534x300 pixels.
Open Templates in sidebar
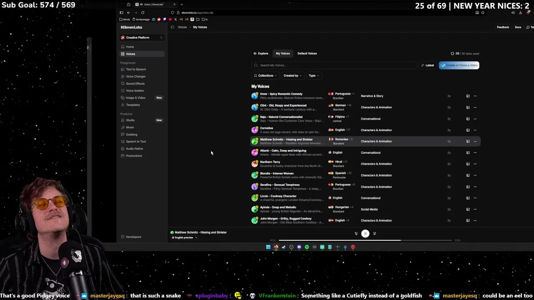click(141, 105)
